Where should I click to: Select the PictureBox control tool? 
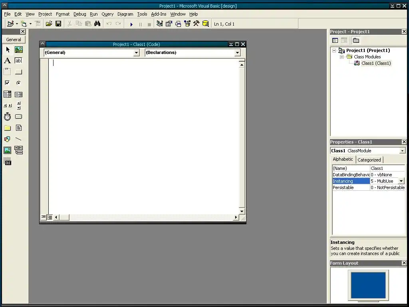(18, 49)
